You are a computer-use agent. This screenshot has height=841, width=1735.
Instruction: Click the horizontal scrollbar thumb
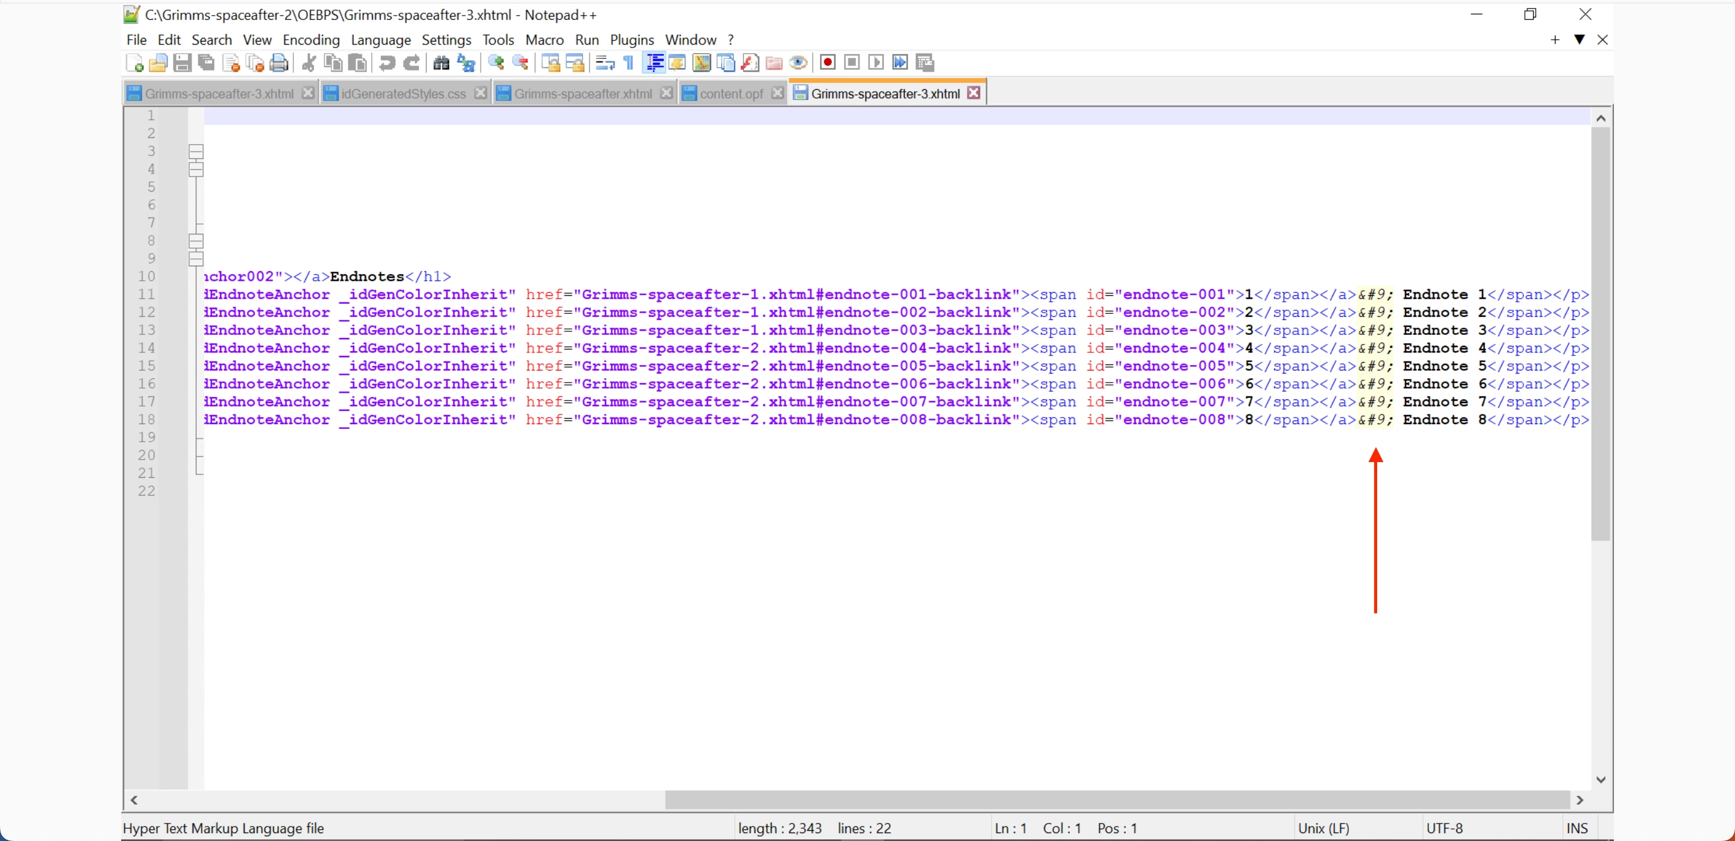point(1117,799)
